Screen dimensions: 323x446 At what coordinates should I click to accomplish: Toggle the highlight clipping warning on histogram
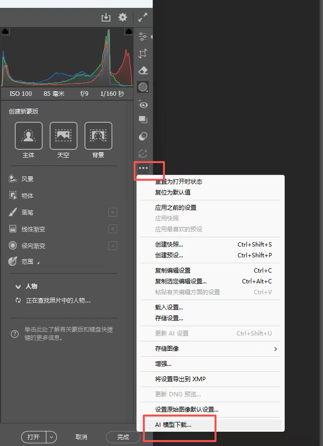click(129, 31)
